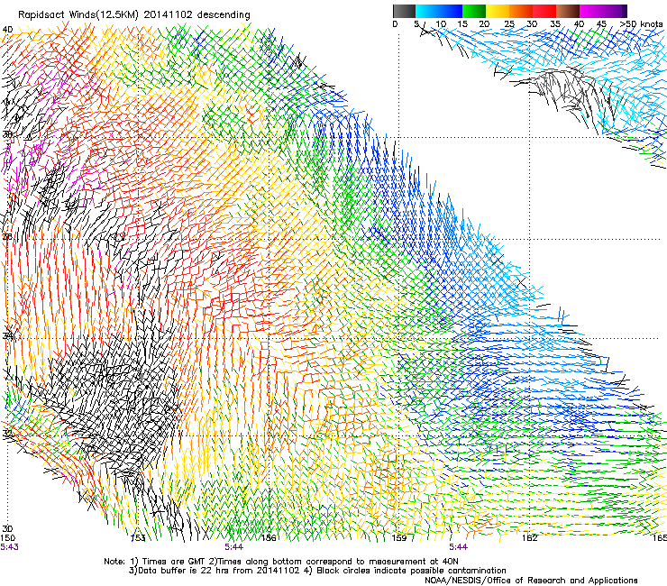Select the dark purple >50 knots legend swatch
667x586 pixels.
624,11
